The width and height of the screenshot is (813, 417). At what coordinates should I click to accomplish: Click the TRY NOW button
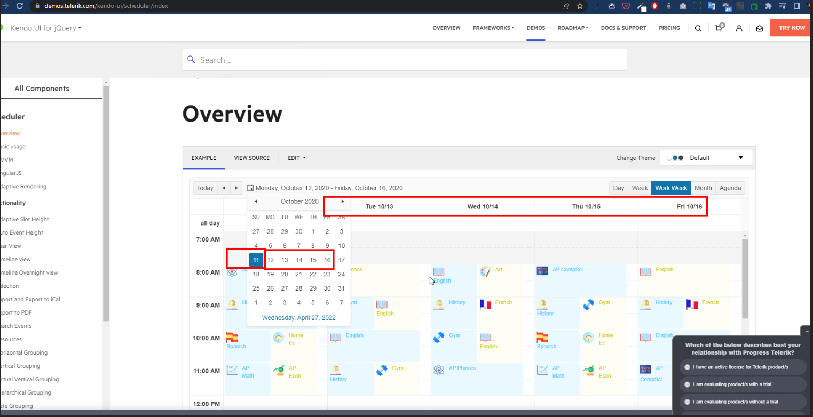tap(792, 28)
